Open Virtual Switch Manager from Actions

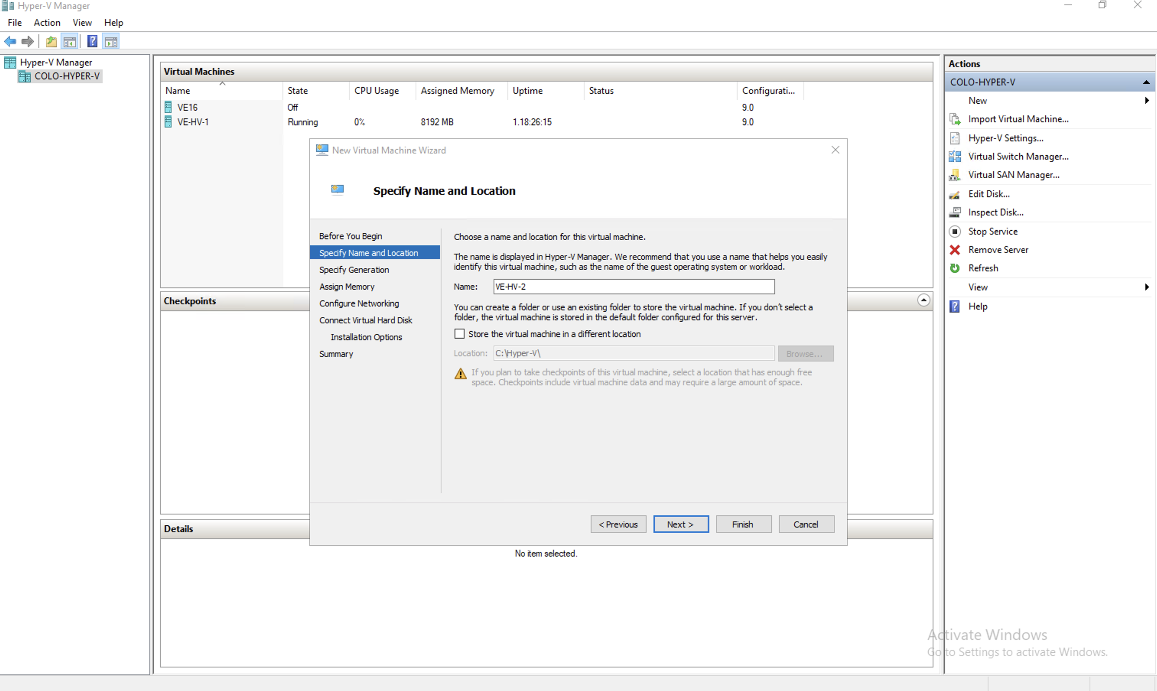pos(1018,156)
